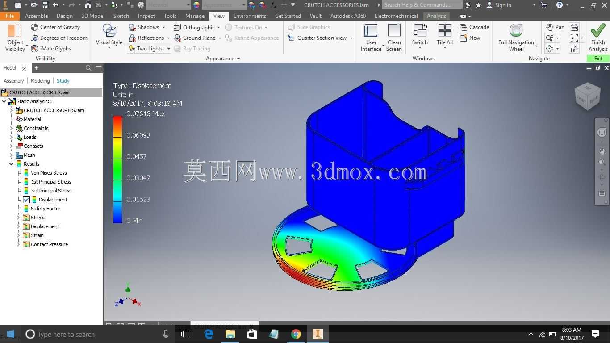The height and width of the screenshot is (343, 610).
Task: Open Object Visibility options
Action: click(15, 38)
